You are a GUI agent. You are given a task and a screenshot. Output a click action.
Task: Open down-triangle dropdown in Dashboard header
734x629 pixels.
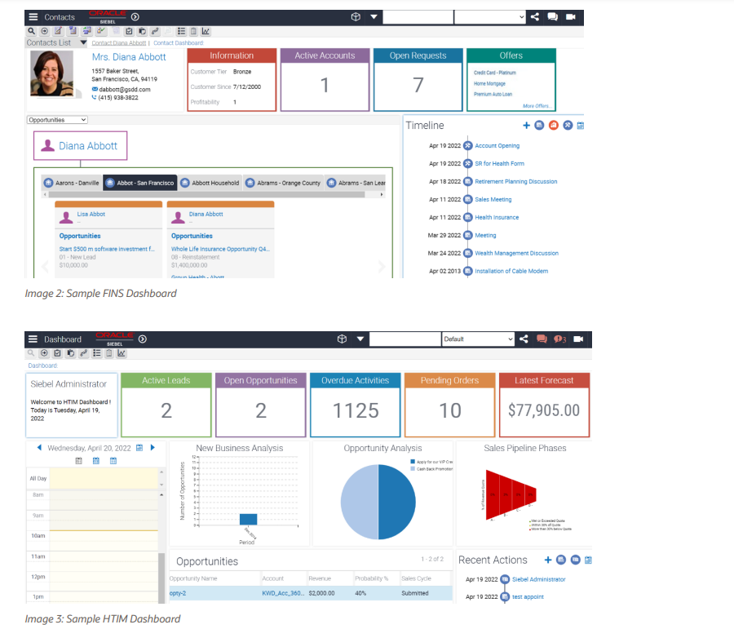360,339
